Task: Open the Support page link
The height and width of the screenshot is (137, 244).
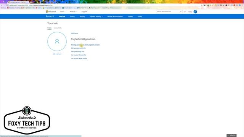Action: tap(84, 12)
